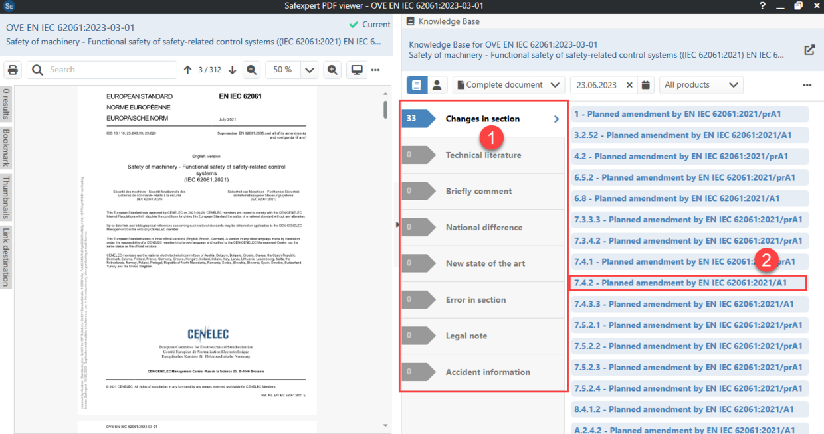Open the All products dropdown
Viewport: 824px width, 434px height.
(701, 84)
